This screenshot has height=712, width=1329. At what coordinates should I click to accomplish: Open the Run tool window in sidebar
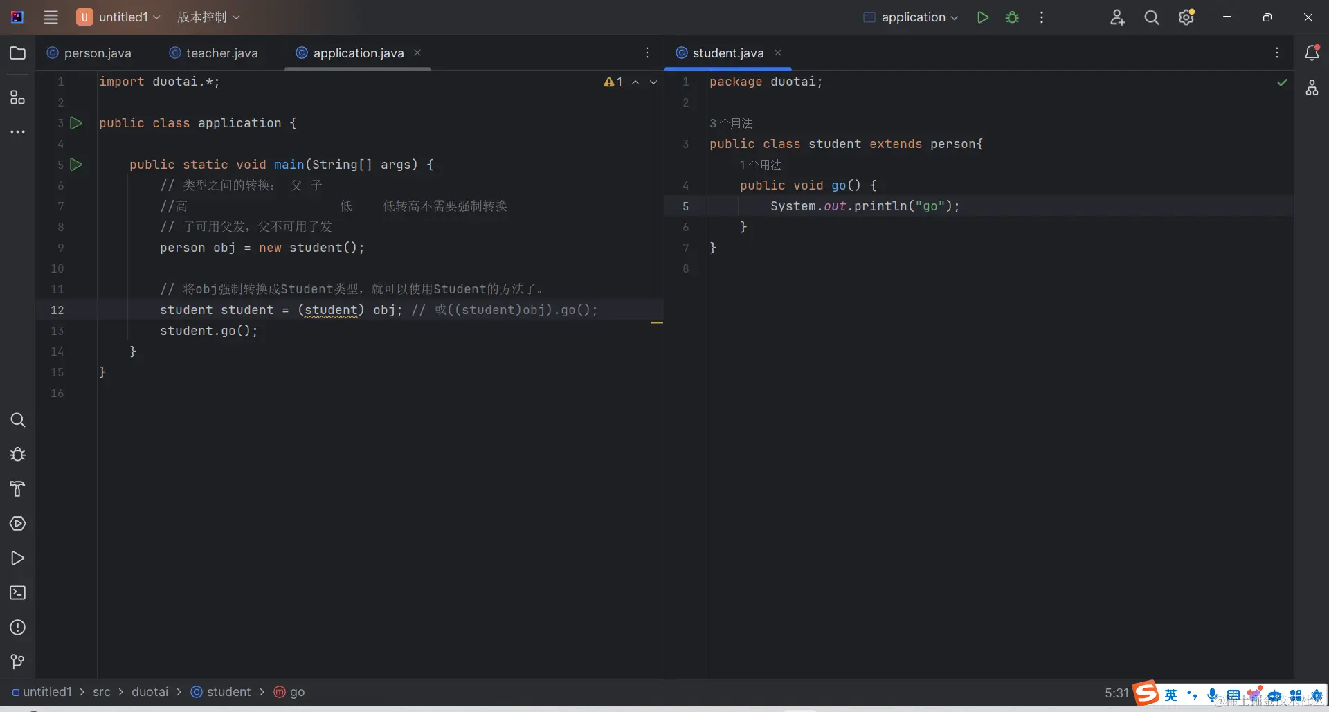[18, 558]
